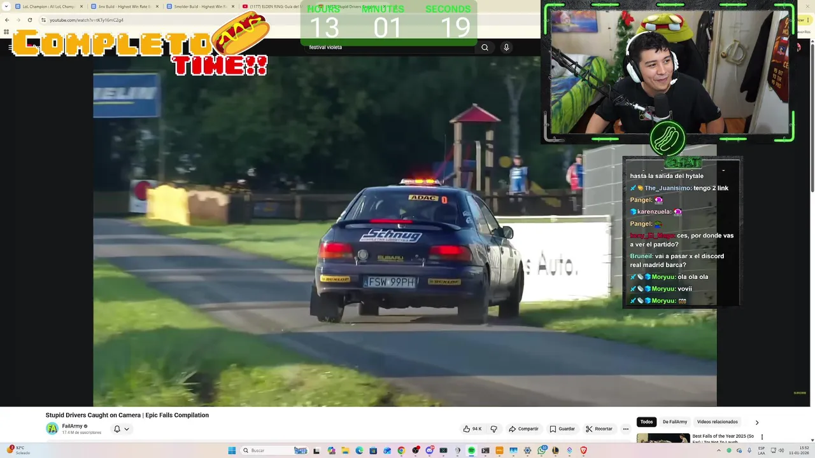Open FailArmy channel name link
815x458 pixels.
pos(72,426)
